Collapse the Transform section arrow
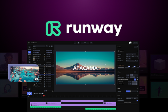 (137, 51)
